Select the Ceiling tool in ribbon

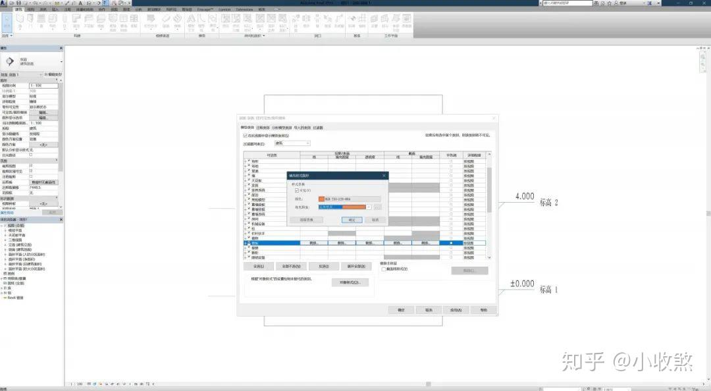click(x=88, y=21)
